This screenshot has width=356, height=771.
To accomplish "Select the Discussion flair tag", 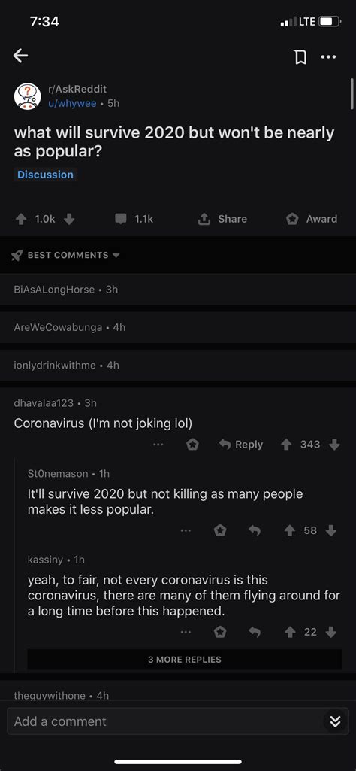I will pyautogui.click(x=45, y=175).
